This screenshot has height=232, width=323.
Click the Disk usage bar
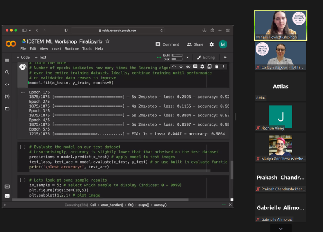(x=177, y=59)
